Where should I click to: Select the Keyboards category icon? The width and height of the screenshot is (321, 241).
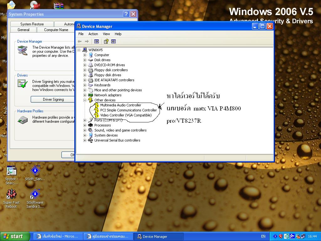pyautogui.click(x=91, y=85)
